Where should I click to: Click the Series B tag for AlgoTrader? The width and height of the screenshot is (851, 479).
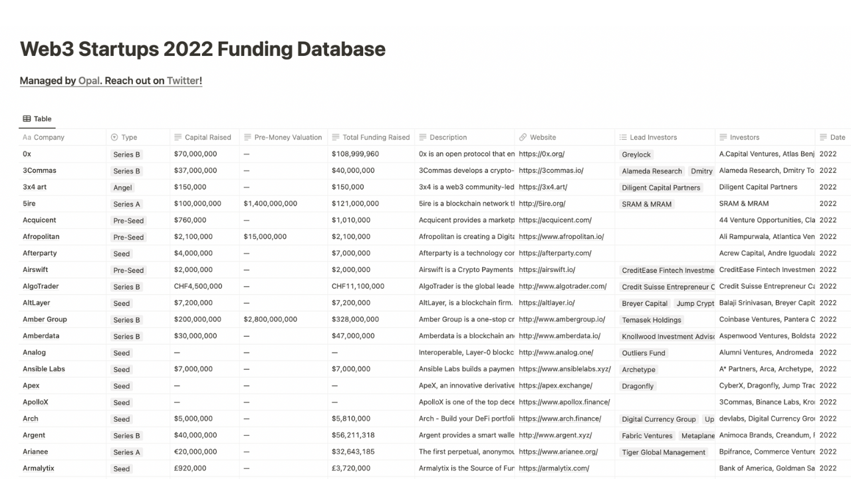(x=126, y=287)
